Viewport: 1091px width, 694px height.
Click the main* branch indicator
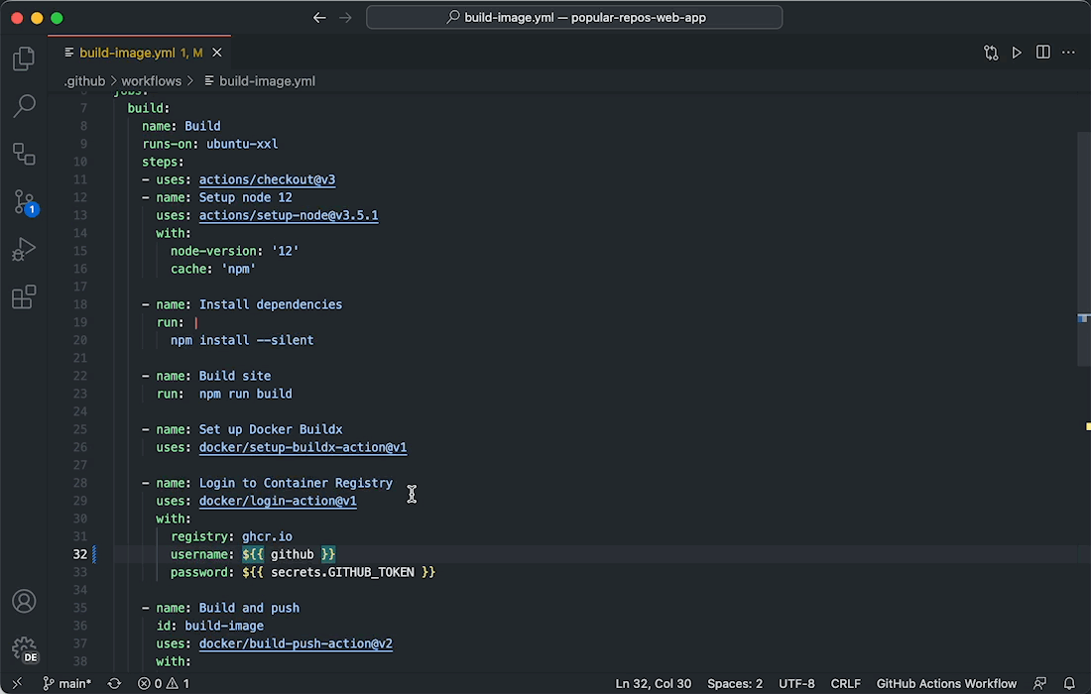(x=67, y=684)
